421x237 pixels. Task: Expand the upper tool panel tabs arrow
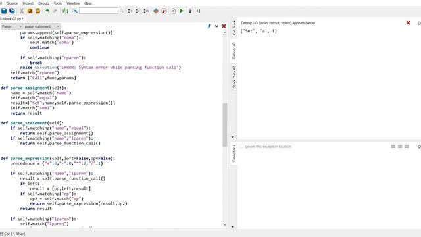pos(232,137)
